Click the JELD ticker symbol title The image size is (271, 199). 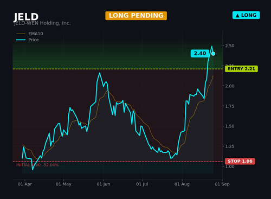pos(26,17)
